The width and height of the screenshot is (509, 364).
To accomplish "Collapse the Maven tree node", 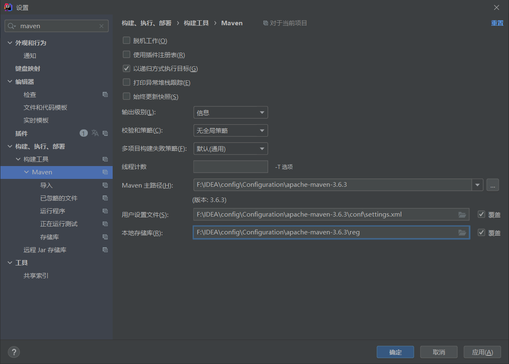I will (27, 172).
